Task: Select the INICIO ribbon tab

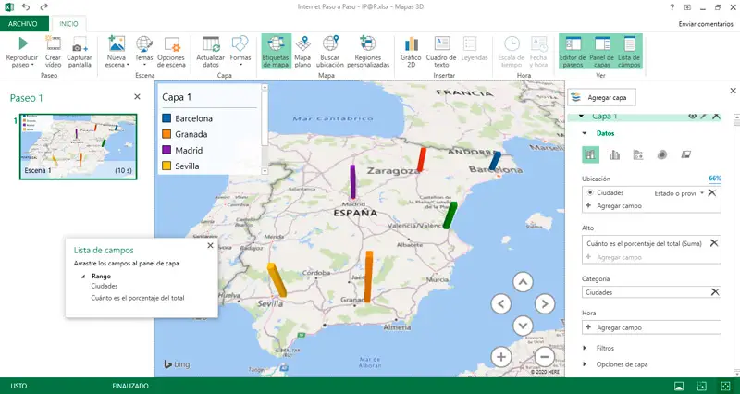Action: (68, 24)
